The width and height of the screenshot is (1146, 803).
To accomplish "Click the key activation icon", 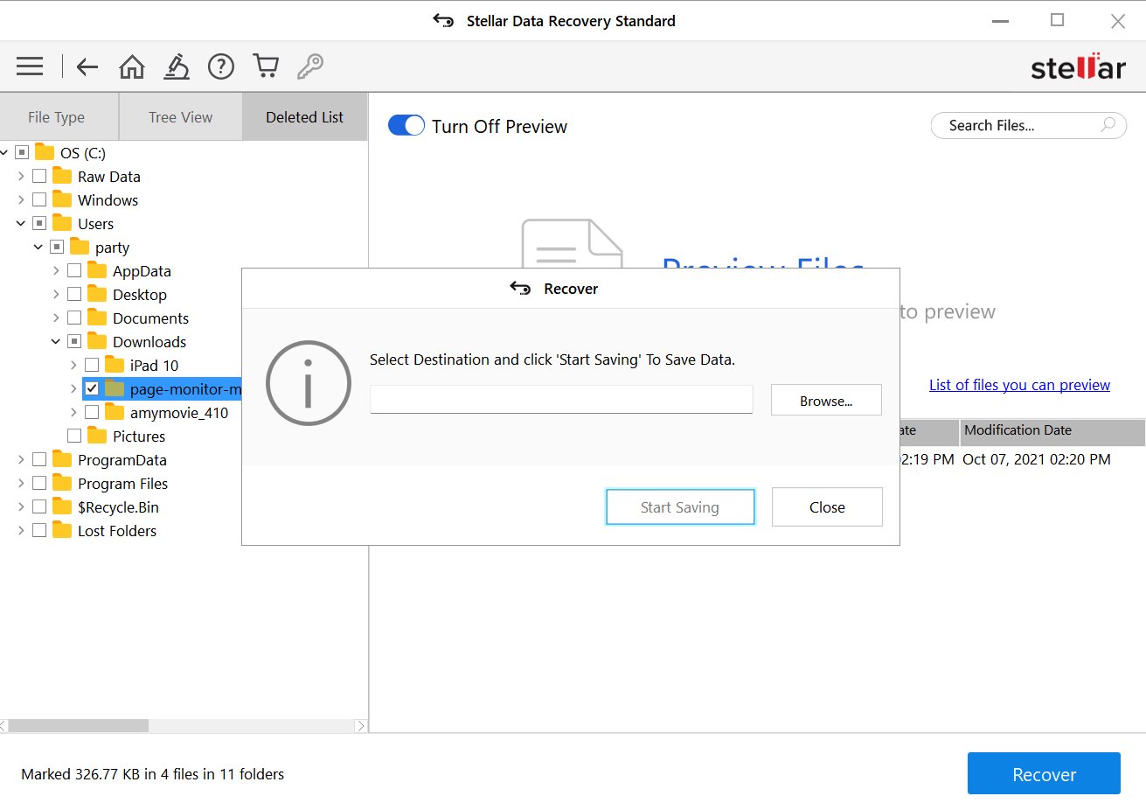I will click(x=310, y=66).
